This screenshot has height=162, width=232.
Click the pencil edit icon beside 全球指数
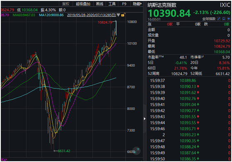[x=219, y=19]
